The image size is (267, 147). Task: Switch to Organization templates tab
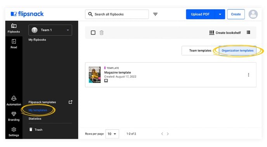click(x=238, y=51)
